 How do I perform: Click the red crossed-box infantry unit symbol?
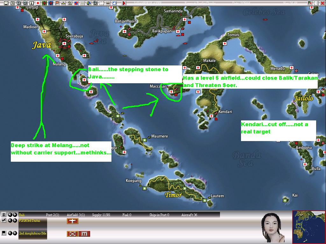(72, 234)
